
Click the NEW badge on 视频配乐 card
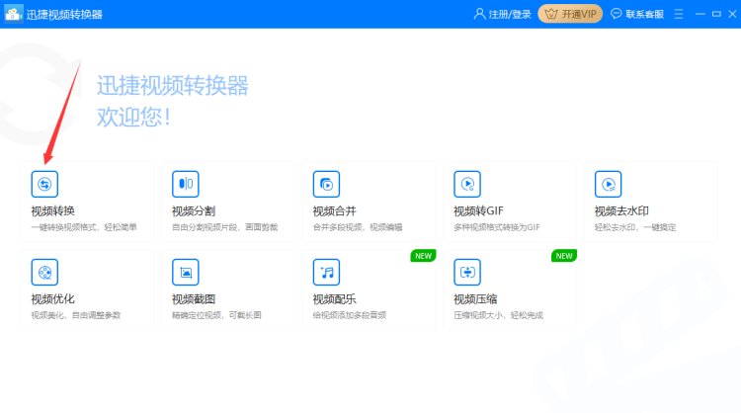(423, 256)
